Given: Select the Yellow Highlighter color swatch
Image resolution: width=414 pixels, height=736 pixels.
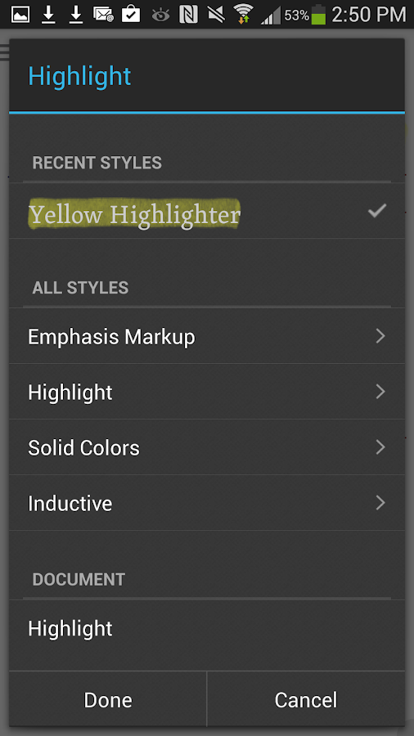Looking at the screenshot, I should [x=134, y=214].
